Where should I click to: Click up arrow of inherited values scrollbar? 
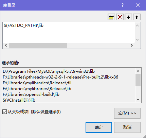pos(138,71)
